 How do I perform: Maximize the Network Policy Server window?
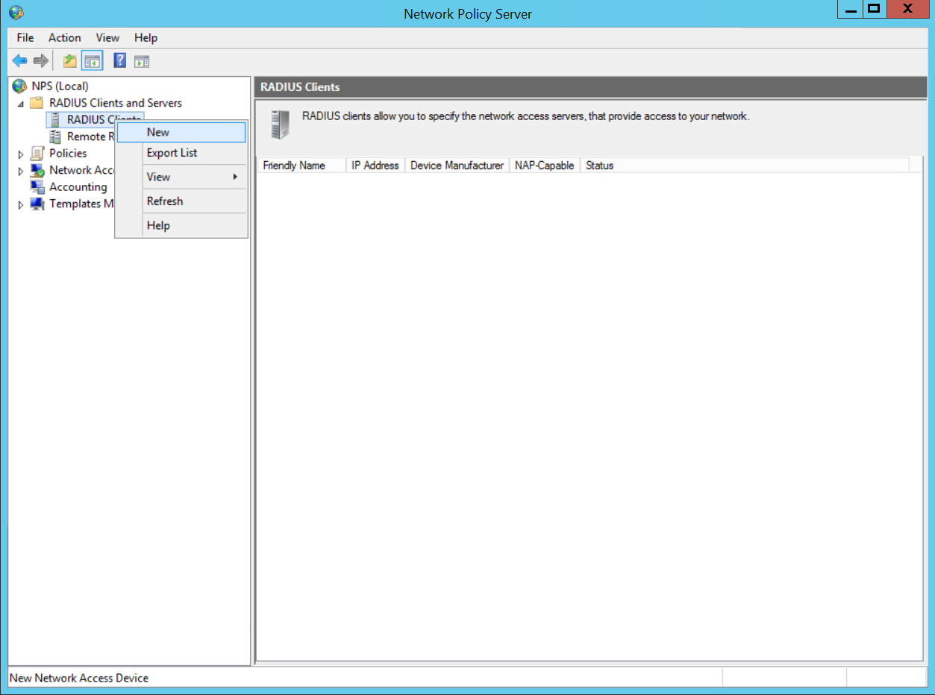pos(874,9)
